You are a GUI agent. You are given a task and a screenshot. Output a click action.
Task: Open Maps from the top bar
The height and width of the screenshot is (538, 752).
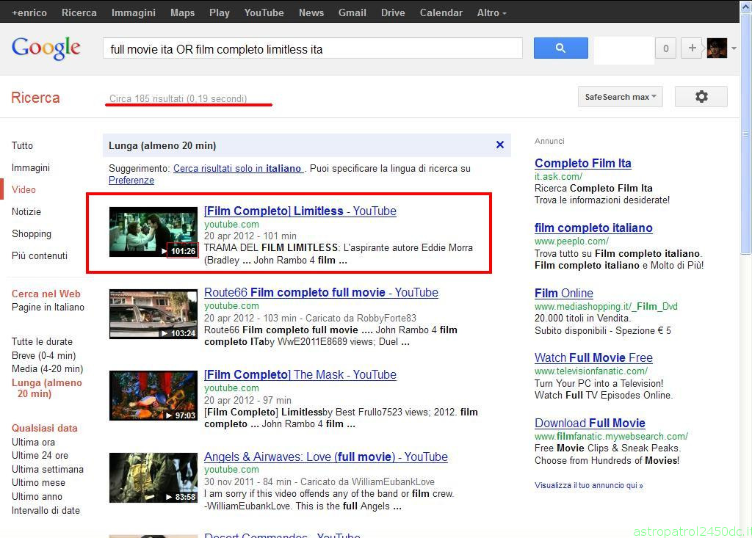click(183, 13)
